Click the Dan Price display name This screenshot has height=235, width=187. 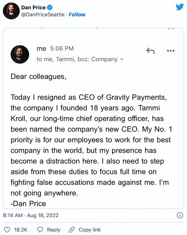(x=33, y=8)
